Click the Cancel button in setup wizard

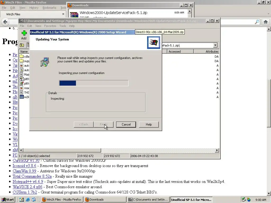[126, 124]
